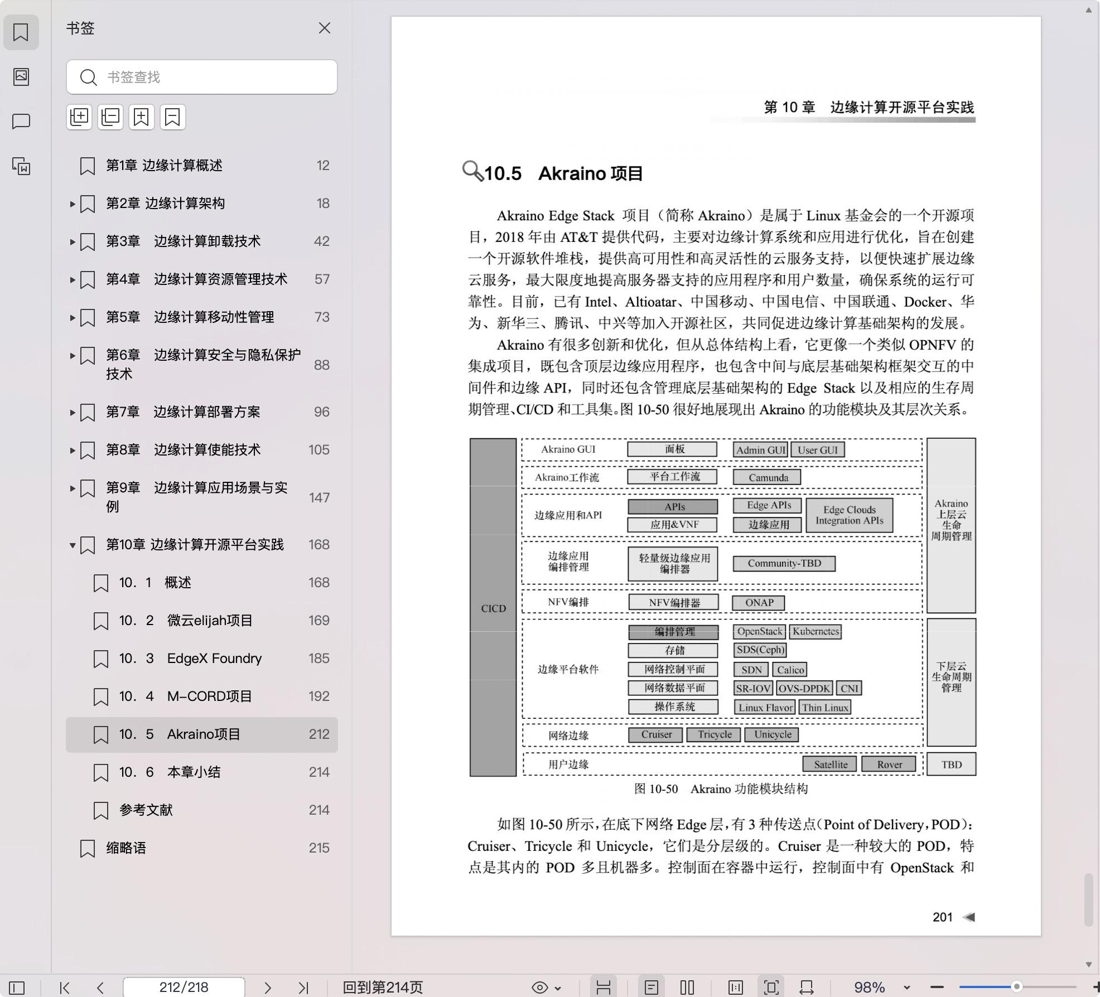Open bookmark 10.6 本章小结
The width and height of the screenshot is (1100, 997).
pos(202,772)
